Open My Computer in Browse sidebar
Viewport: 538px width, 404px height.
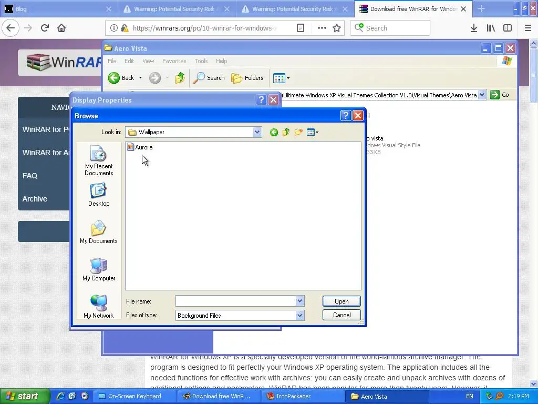(99, 270)
